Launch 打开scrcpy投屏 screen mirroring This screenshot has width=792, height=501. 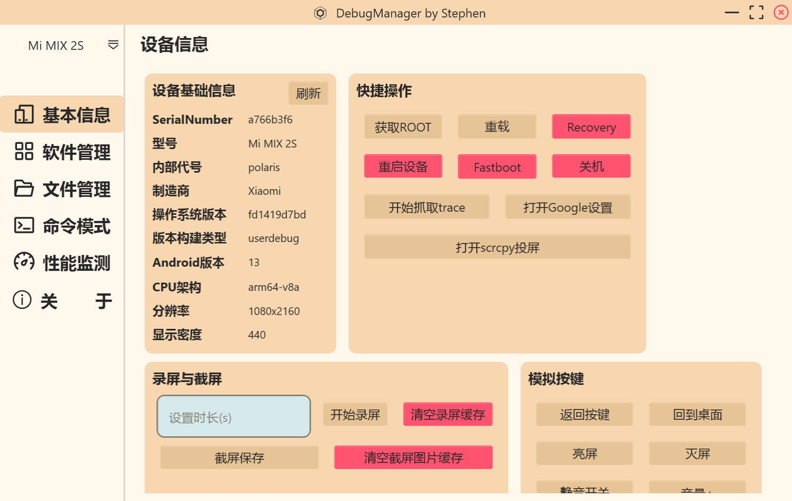click(497, 247)
